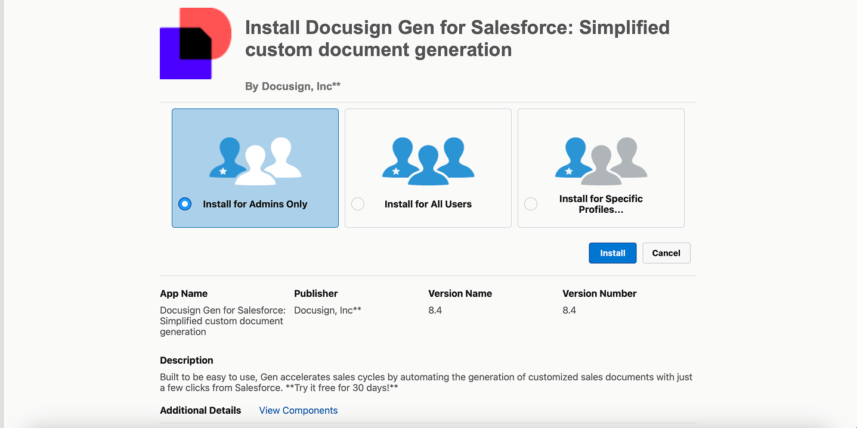857x428 pixels.
Task: Click the Version Number heading
Action: (599, 293)
